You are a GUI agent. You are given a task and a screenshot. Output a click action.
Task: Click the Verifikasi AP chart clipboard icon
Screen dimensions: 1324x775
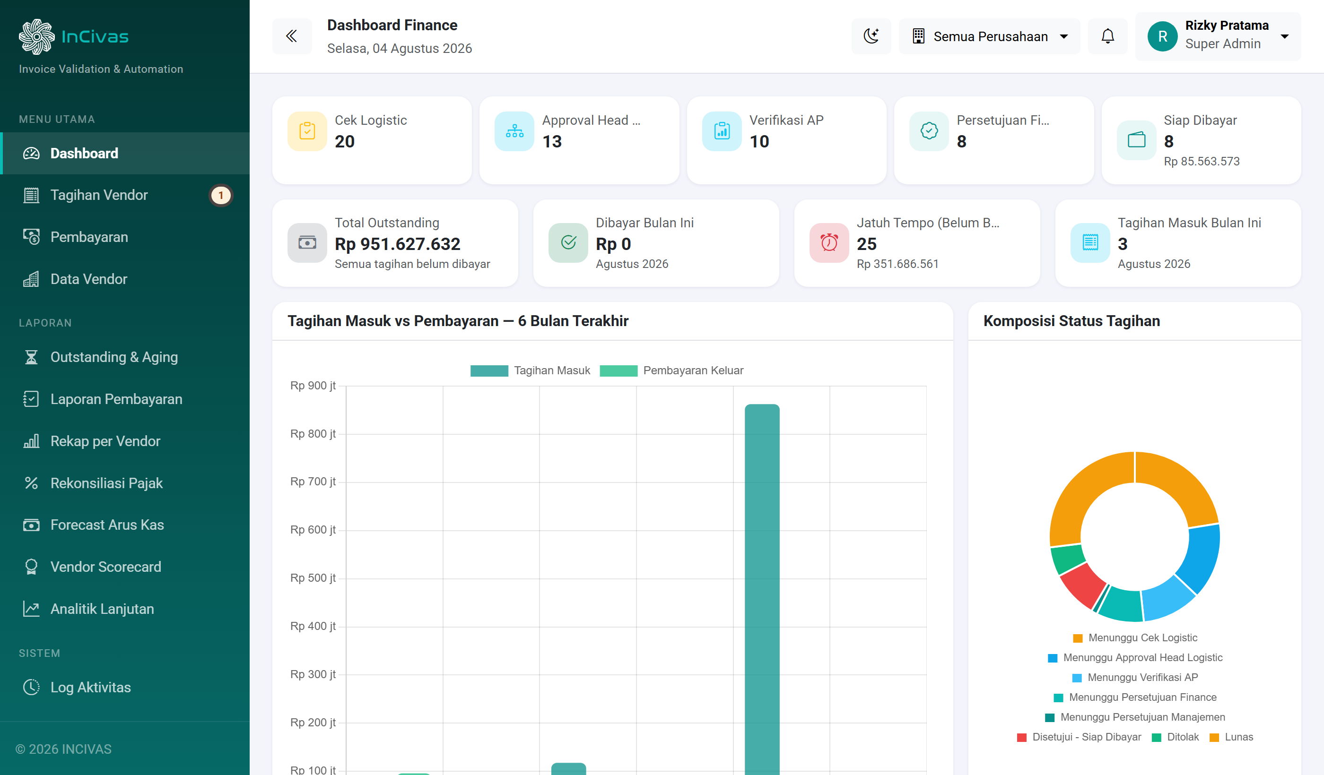[722, 131]
